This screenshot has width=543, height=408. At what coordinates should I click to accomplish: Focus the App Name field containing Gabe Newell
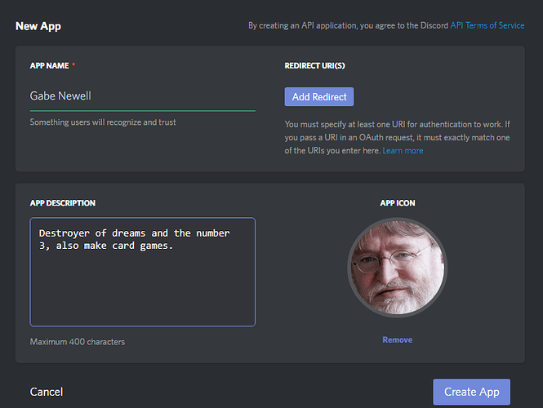[x=143, y=95]
